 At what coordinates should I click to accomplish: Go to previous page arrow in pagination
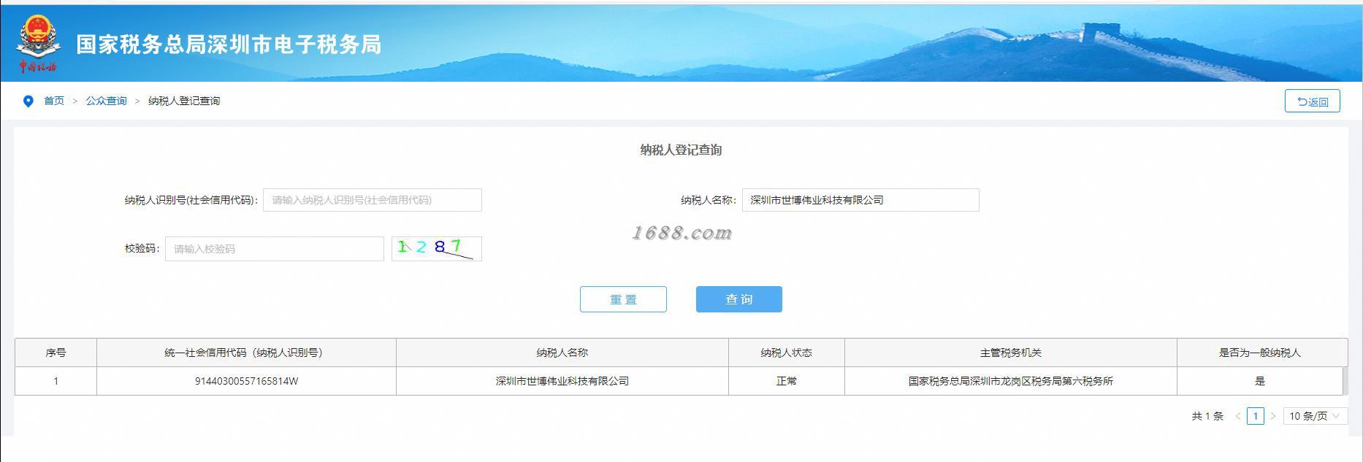[1238, 416]
